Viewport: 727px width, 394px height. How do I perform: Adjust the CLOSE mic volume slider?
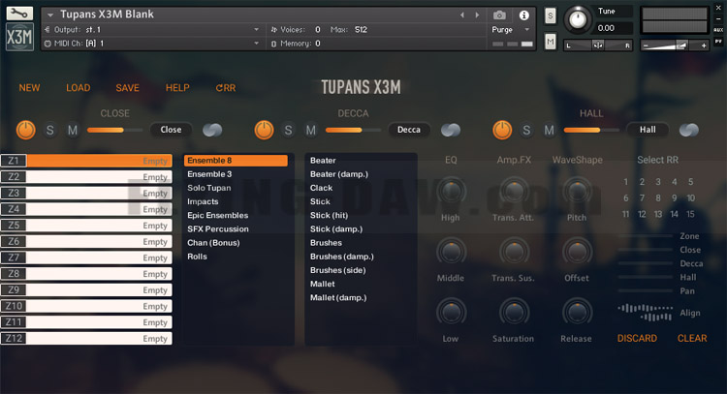115,130
